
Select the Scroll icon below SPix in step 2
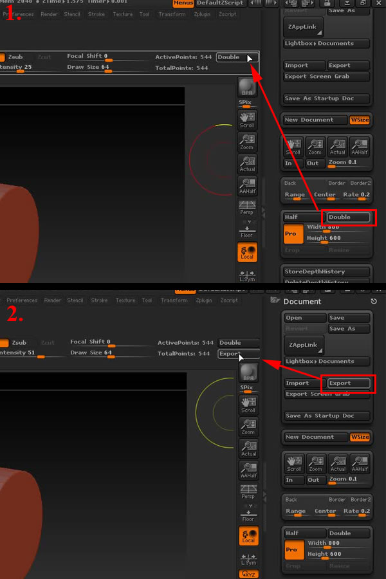tap(248, 405)
